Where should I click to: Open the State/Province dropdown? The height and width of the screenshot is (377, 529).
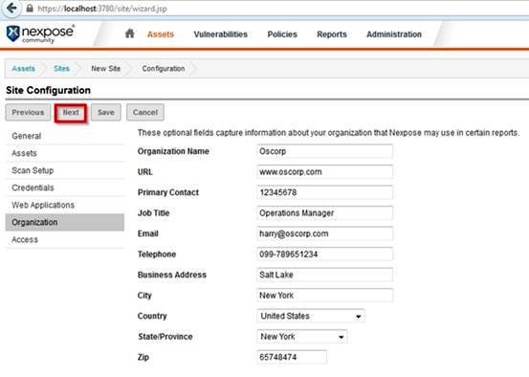click(302, 337)
